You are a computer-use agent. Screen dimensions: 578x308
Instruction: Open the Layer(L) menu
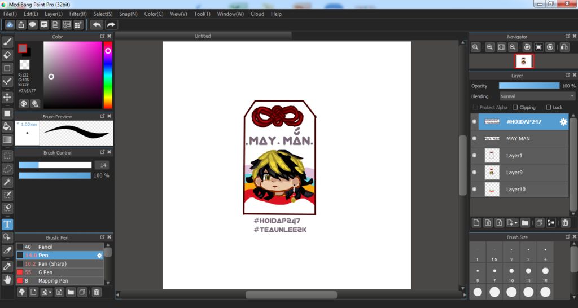click(x=54, y=14)
